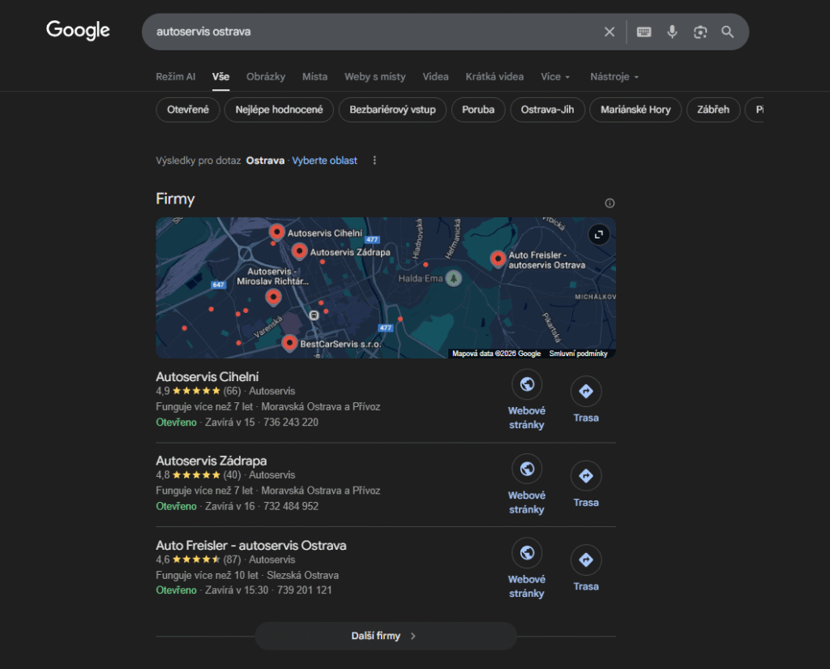
Task: Open Autoservis Cihelní website icon
Action: tap(527, 384)
